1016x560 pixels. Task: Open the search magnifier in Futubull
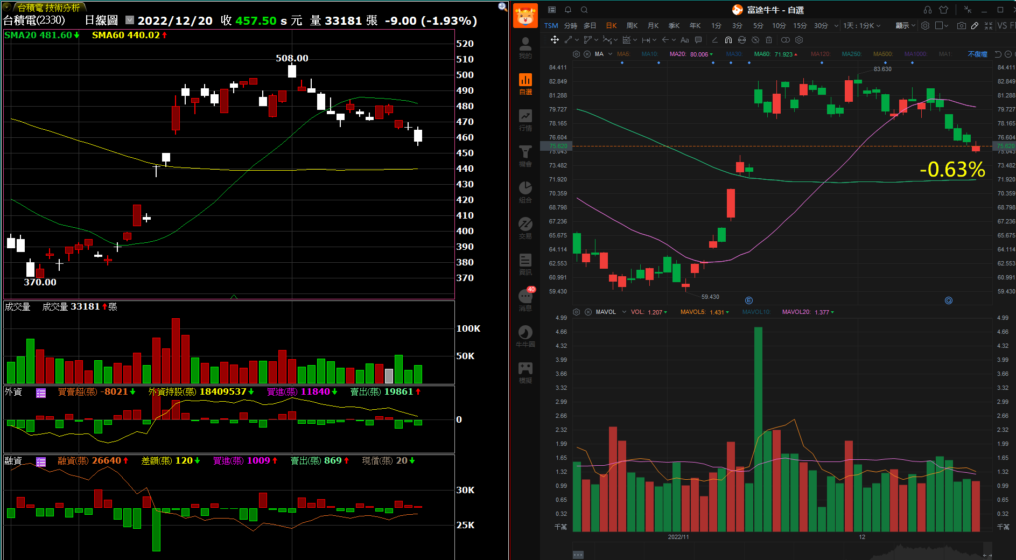pos(584,10)
